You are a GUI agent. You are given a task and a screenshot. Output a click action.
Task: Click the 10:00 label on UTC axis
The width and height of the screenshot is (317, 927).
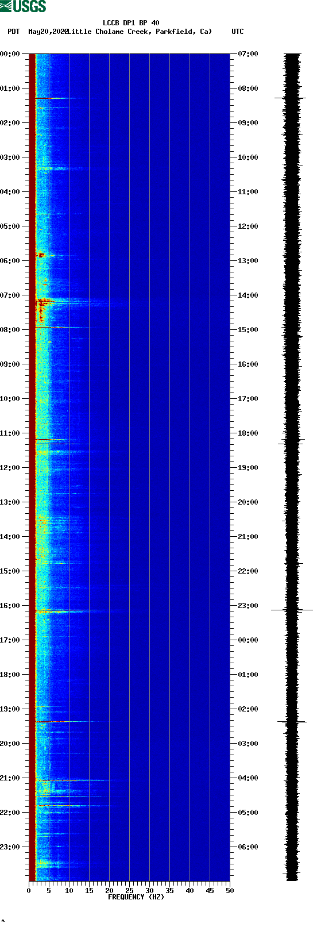(x=248, y=157)
